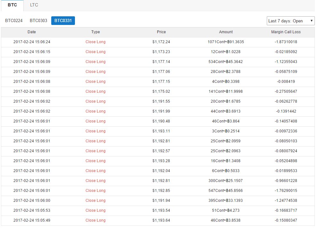
Task: Click the price $1,177.14
Action: pyautogui.click(x=161, y=62)
